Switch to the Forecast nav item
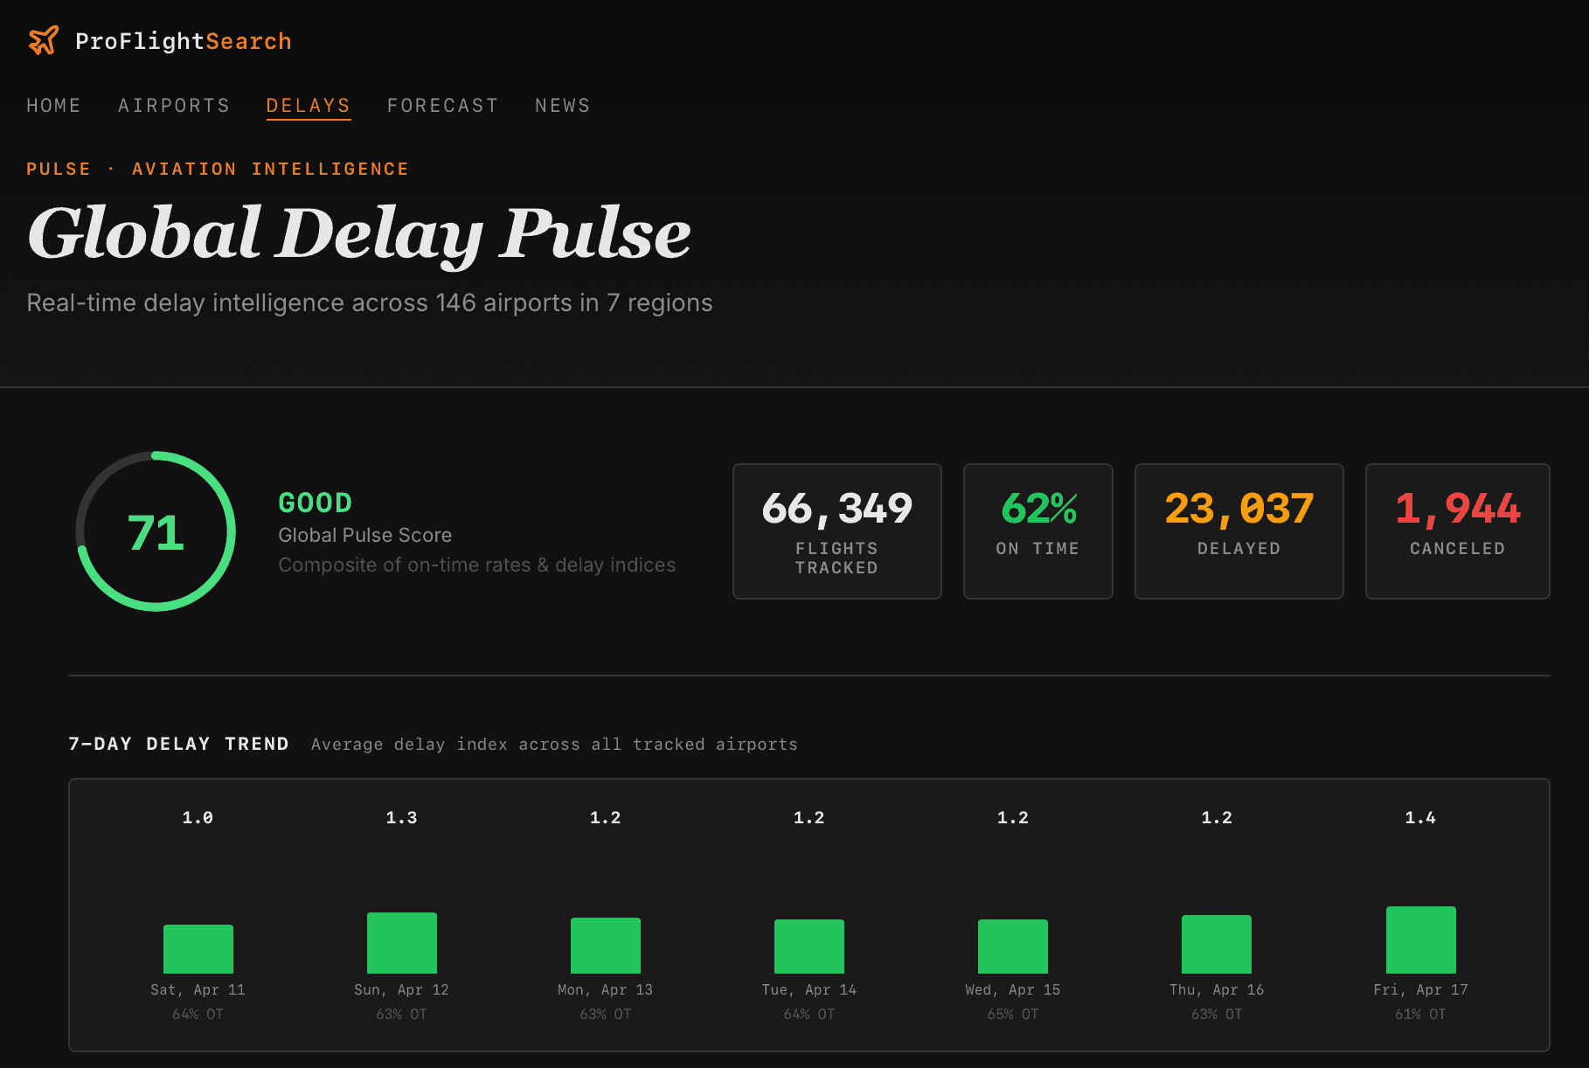The height and width of the screenshot is (1068, 1589). pos(443,106)
